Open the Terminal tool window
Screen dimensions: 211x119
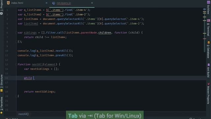coord(208,29)
